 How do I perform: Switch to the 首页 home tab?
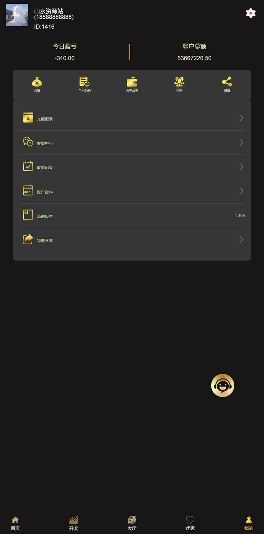click(x=15, y=523)
